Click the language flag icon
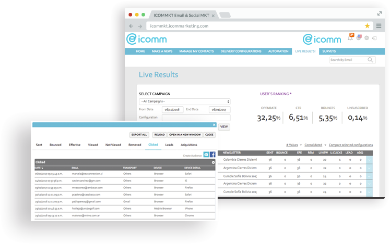 tap(359, 37)
